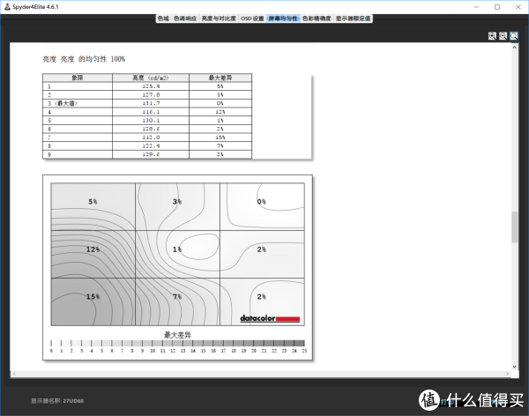Image resolution: width=529 pixels, height=416 pixels.
Task: Click the 15% cell in the table
Action: [x=220, y=137]
